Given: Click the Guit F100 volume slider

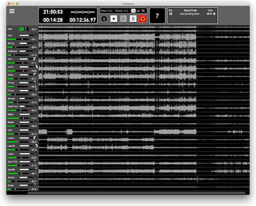Looking at the screenshot, I should pyautogui.click(x=26, y=161).
